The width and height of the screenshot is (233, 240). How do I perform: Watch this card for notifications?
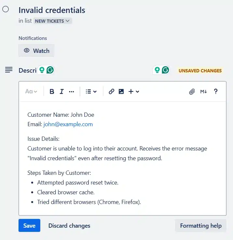click(36, 51)
